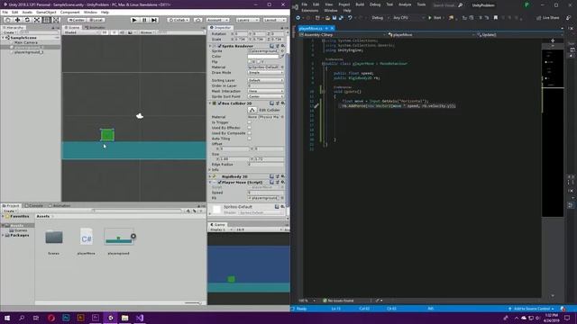577x324 pixels.
Task: Select the Rect tool in Unity toolbar
Action: [46, 20]
